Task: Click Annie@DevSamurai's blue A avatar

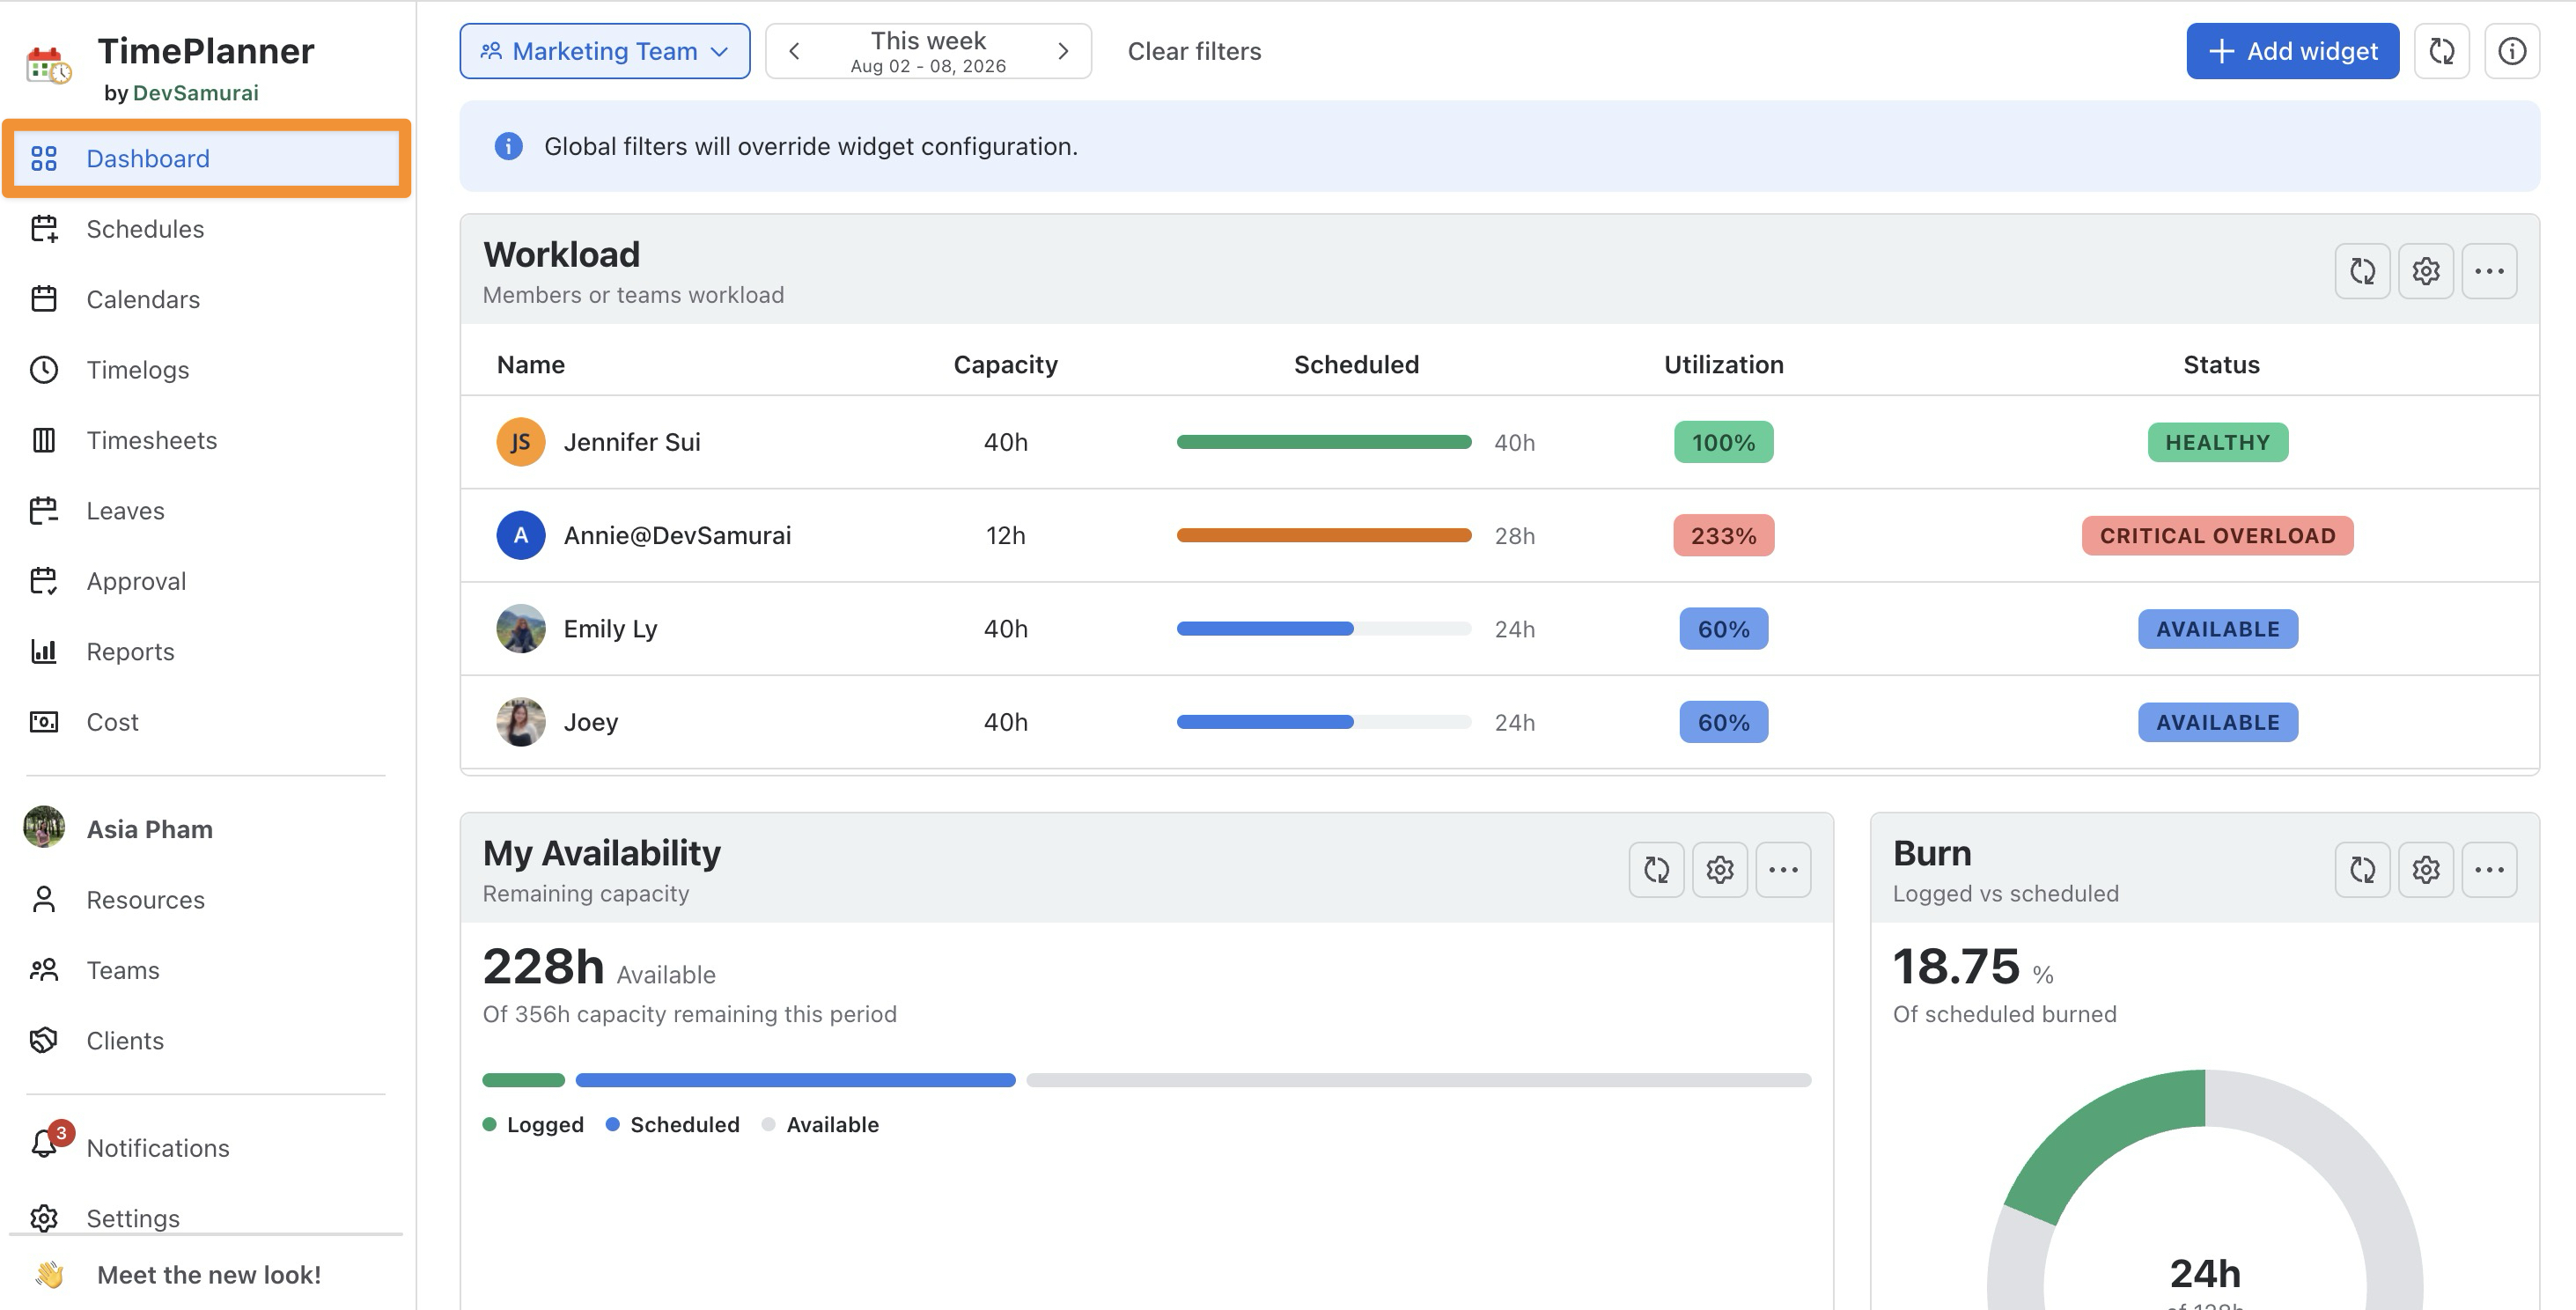Action: click(x=521, y=535)
